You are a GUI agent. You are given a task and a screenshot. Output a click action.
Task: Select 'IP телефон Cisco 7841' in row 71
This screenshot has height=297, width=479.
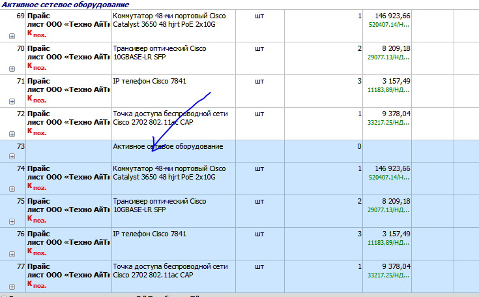click(x=149, y=81)
